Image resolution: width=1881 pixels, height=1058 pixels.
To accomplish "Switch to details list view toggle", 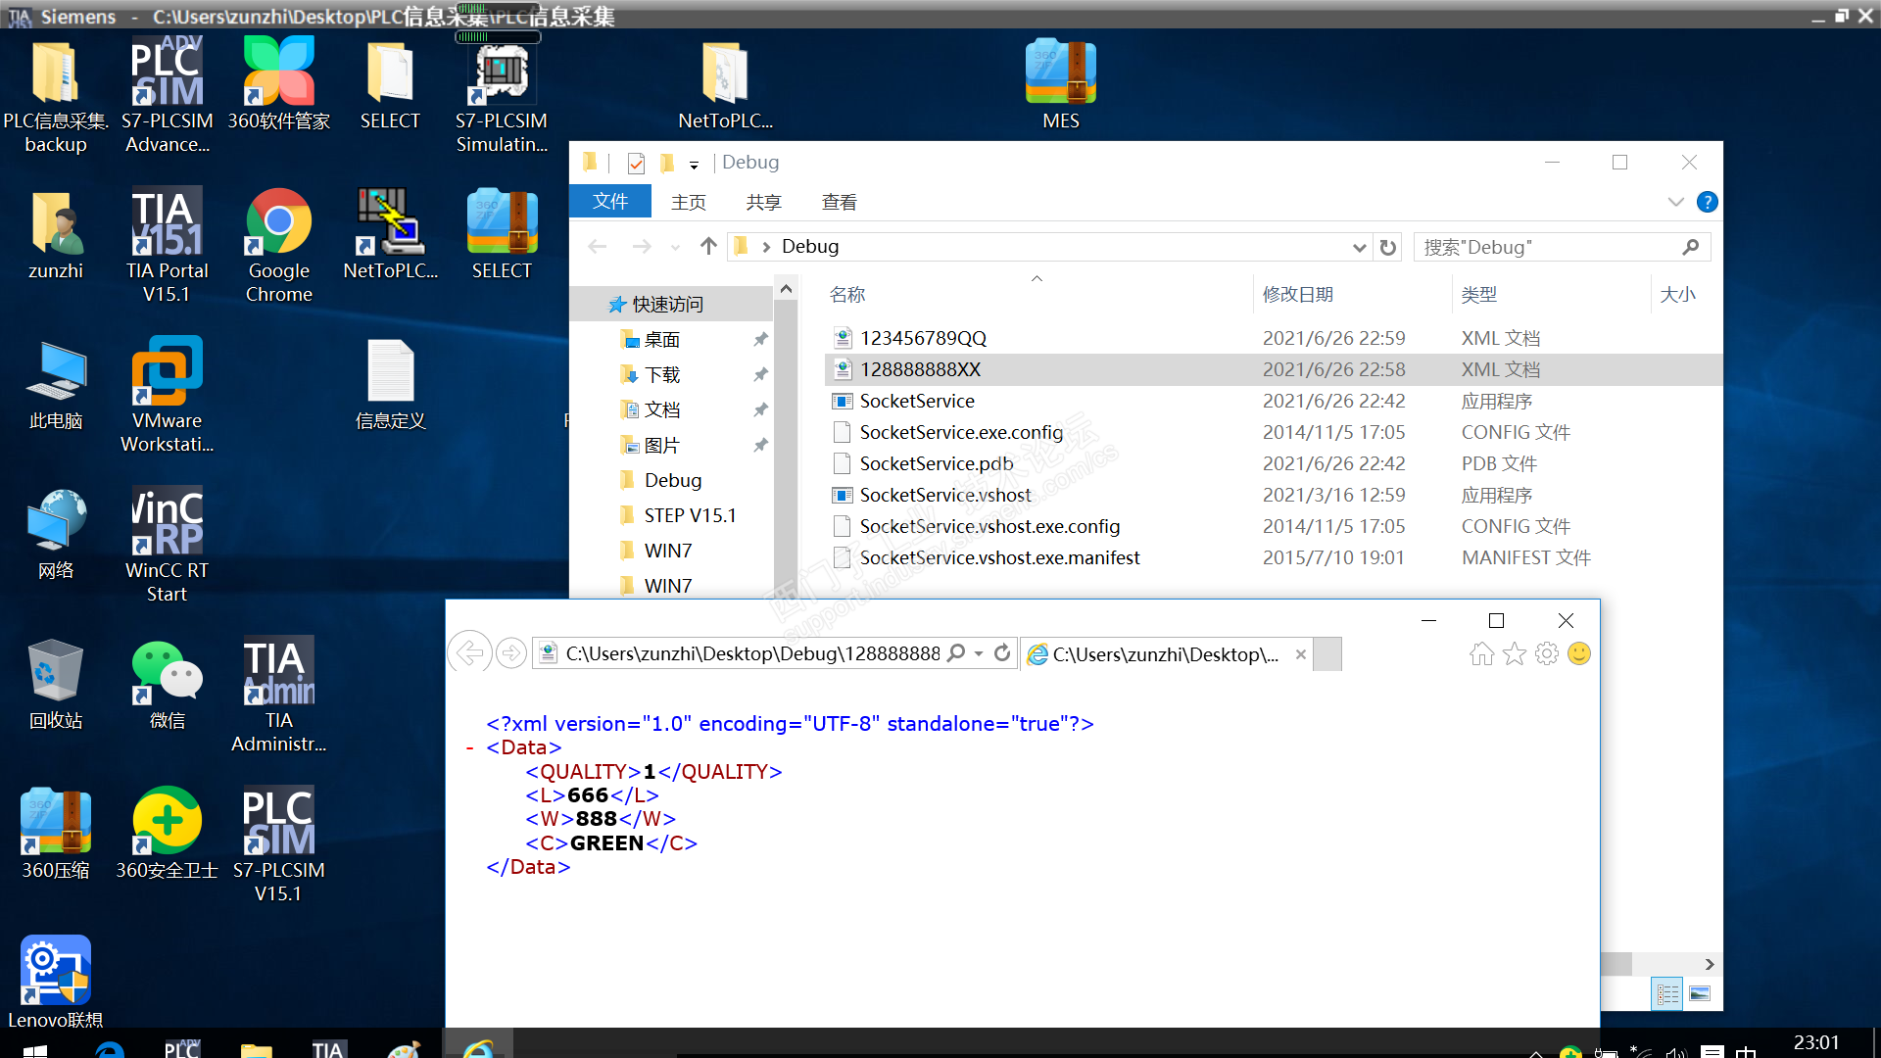I will [1667, 993].
